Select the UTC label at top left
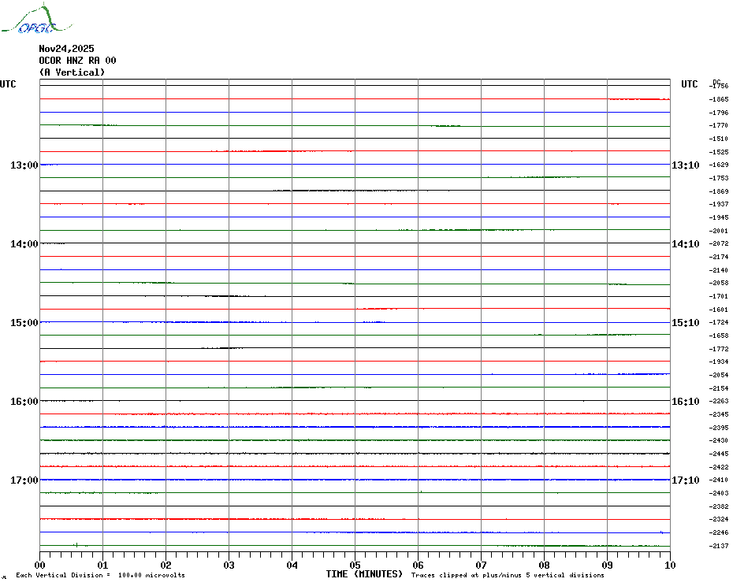 pos(8,84)
